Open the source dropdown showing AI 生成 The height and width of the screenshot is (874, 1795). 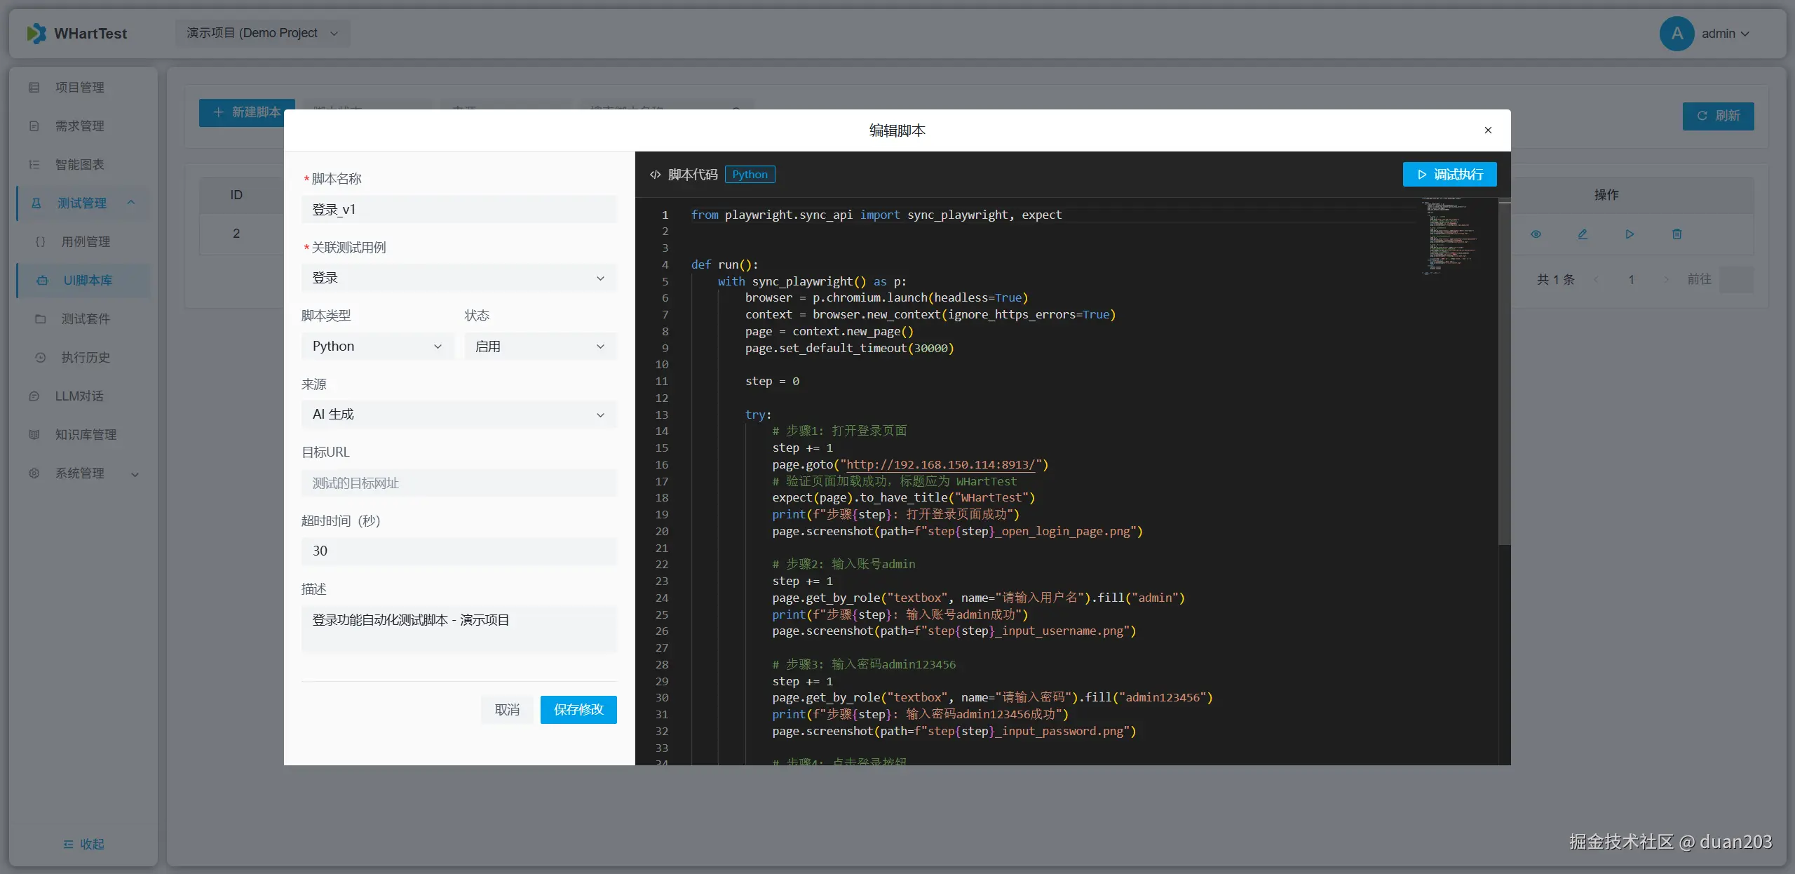[x=459, y=415]
